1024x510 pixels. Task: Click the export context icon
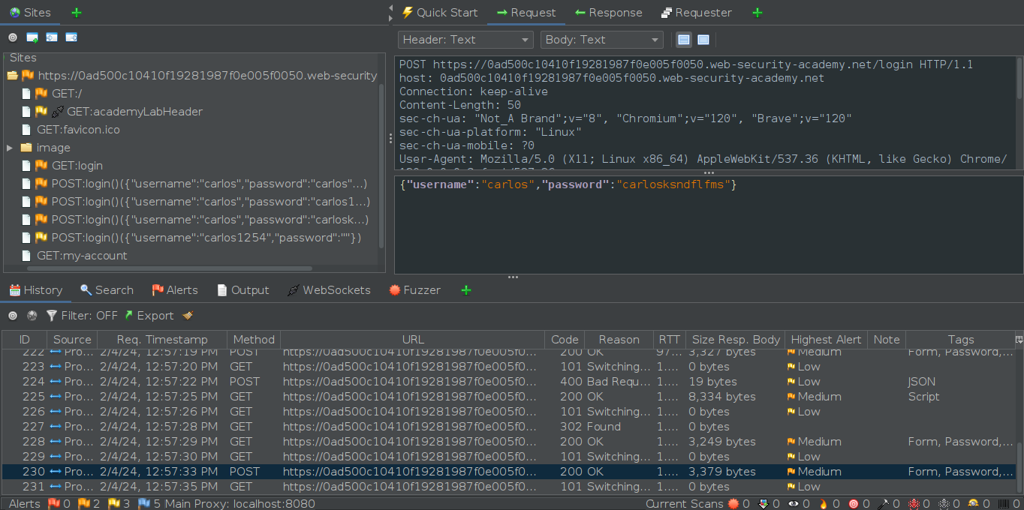point(71,37)
